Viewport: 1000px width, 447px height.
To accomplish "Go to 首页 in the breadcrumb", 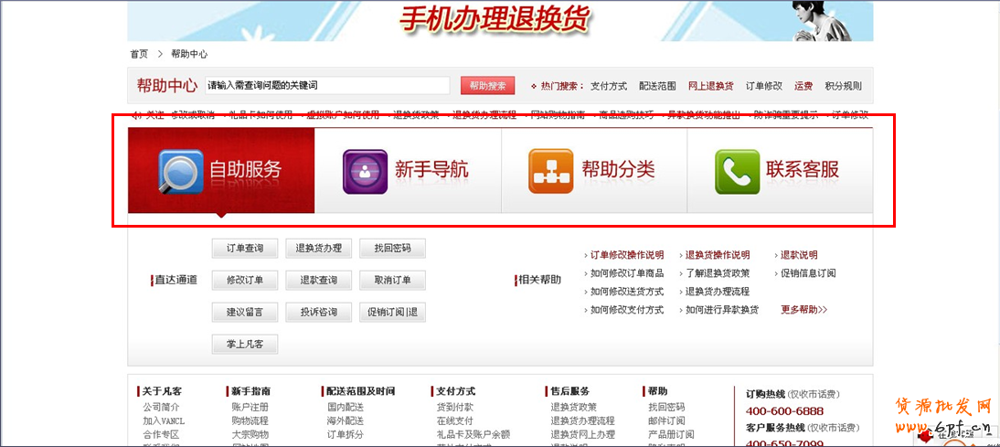I will pos(139,54).
